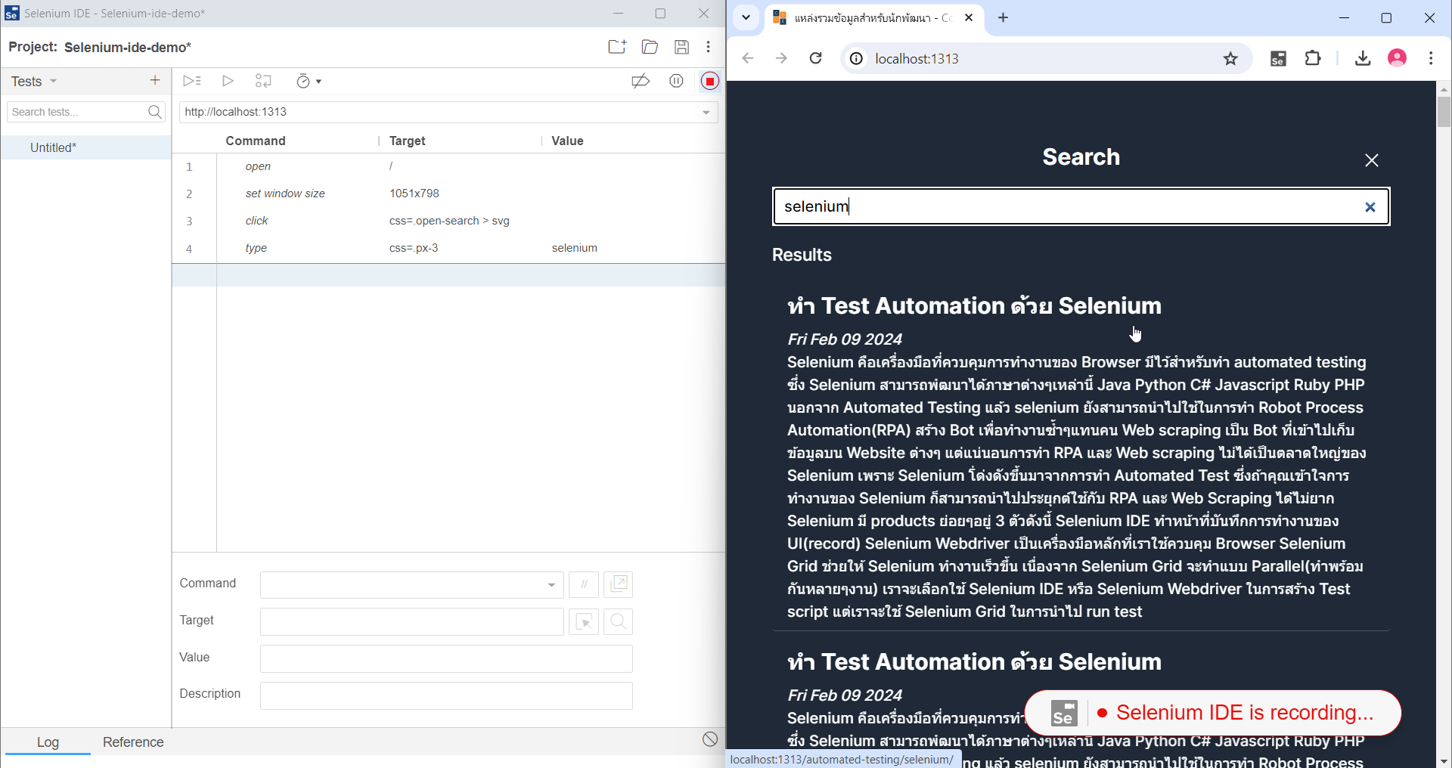Open the Selenium IDE extension icon in Chrome
The width and height of the screenshot is (1452, 768).
(1278, 58)
